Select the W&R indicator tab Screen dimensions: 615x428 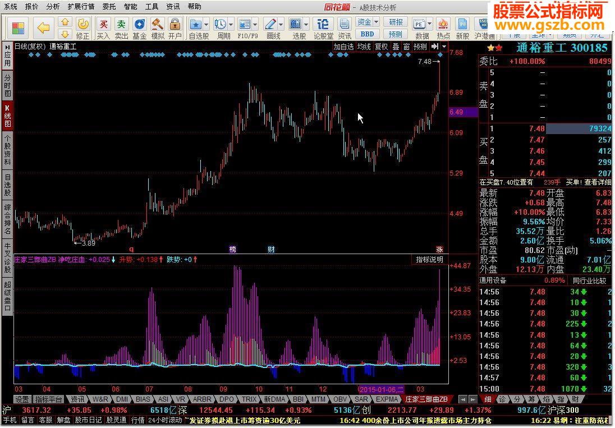pos(100,399)
